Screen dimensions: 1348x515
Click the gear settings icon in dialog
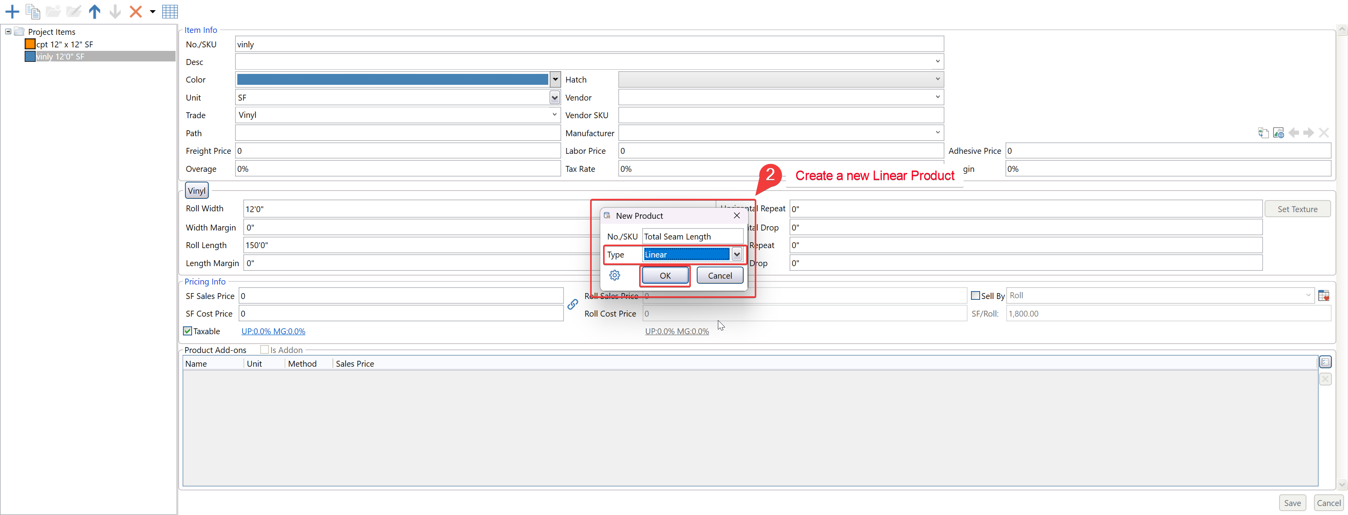(615, 276)
